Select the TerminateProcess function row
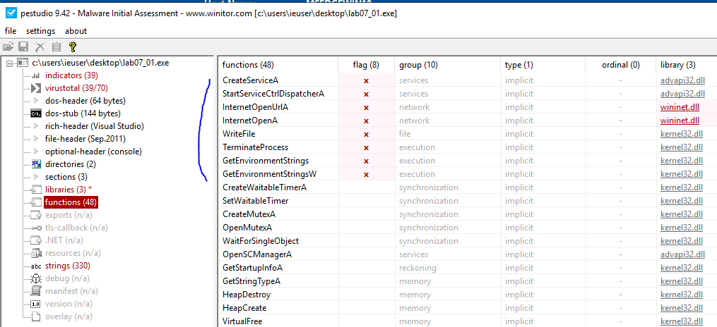The image size is (717, 327). pyautogui.click(x=468, y=147)
